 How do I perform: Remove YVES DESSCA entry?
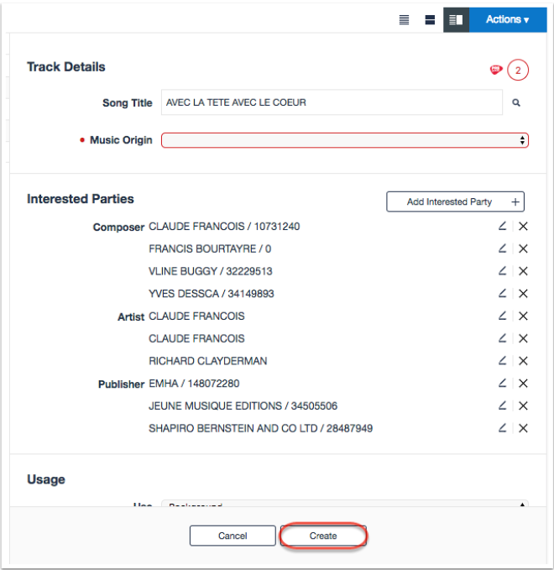[523, 293]
